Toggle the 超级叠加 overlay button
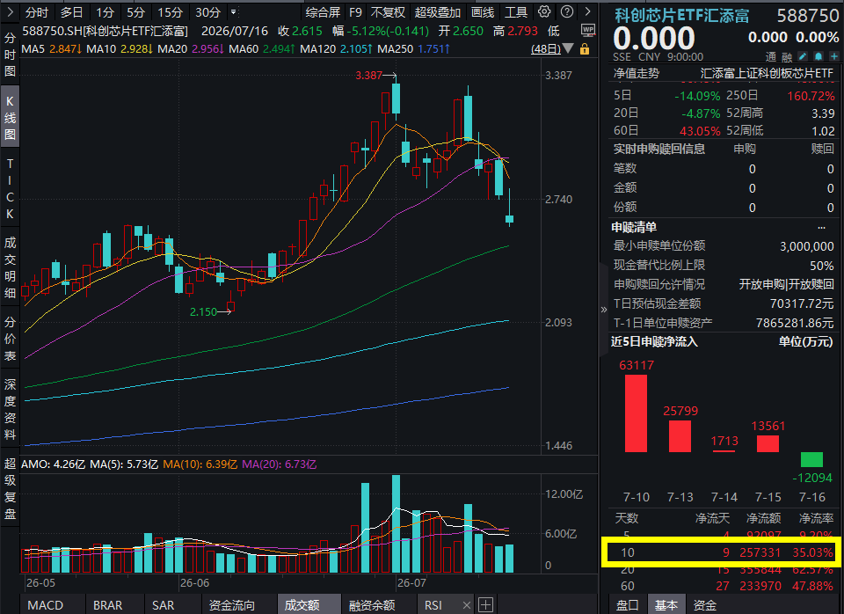The height and width of the screenshot is (614, 844). click(438, 12)
